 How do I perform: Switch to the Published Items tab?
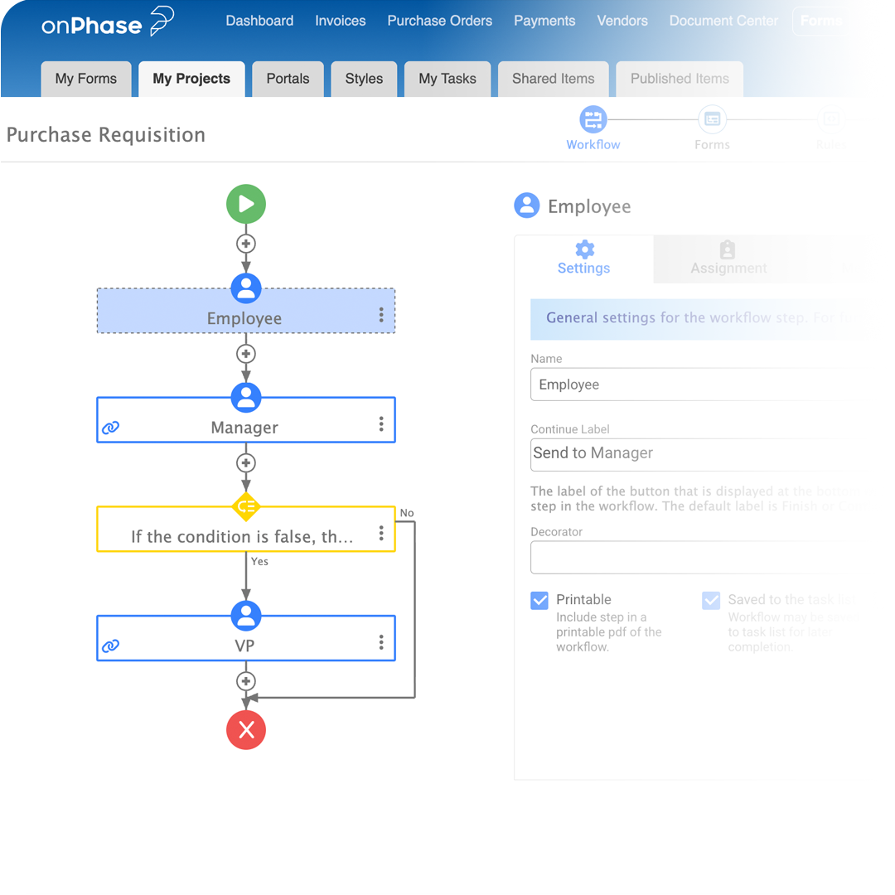[x=680, y=79]
